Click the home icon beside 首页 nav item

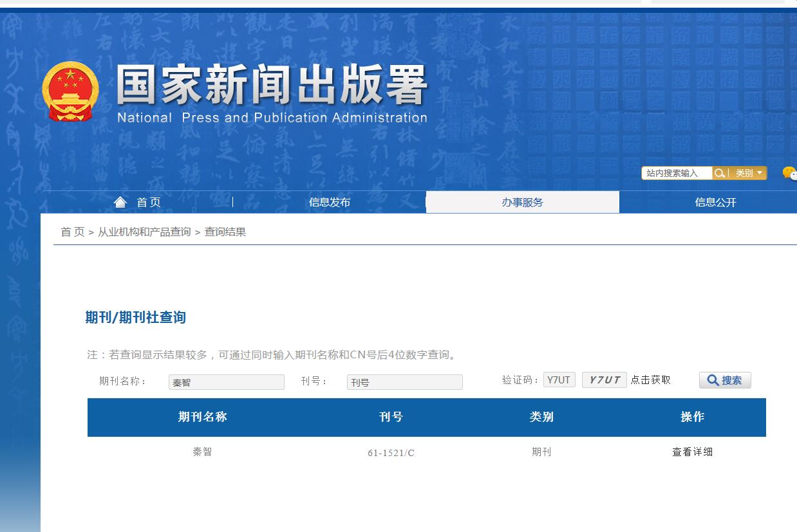120,201
